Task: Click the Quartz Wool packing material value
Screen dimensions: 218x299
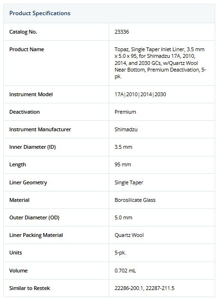Action: point(129,235)
